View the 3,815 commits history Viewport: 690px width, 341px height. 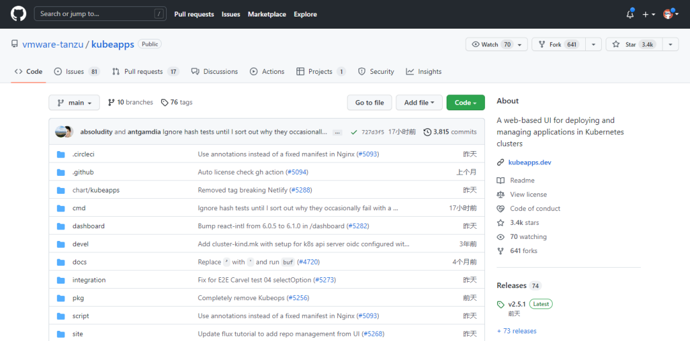(x=450, y=132)
